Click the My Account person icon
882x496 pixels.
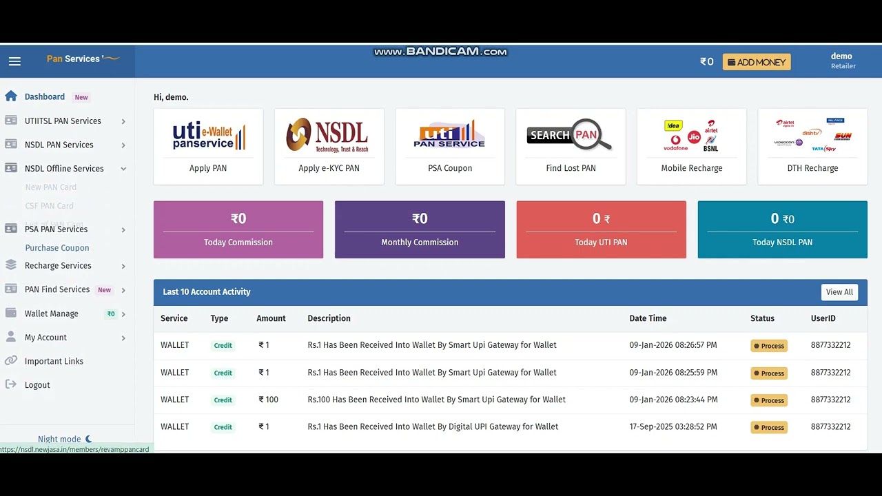point(11,337)
